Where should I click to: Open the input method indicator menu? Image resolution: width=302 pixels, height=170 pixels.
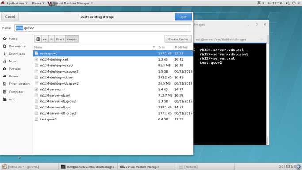260,3
